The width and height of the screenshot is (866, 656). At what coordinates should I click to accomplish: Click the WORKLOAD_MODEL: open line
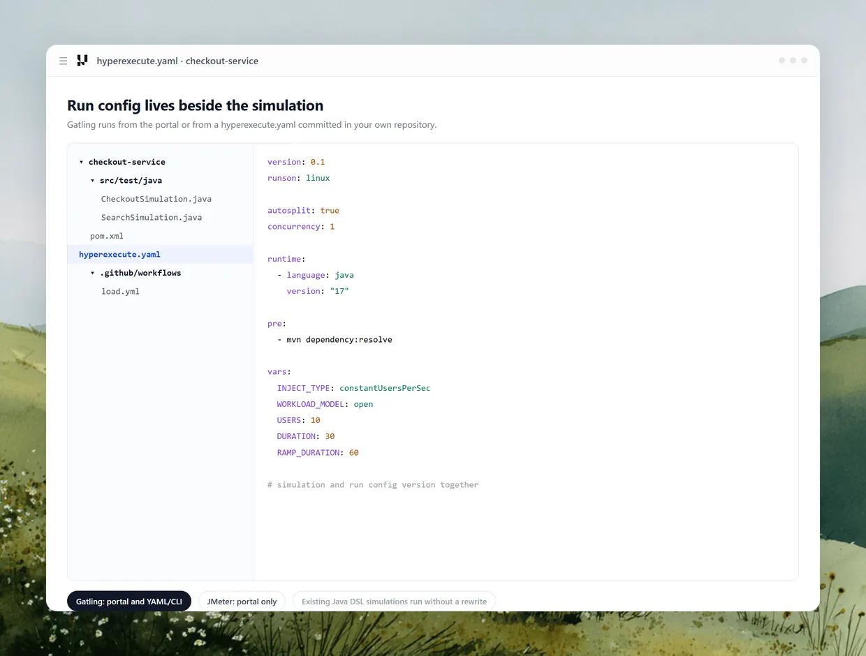pos(325,404)
